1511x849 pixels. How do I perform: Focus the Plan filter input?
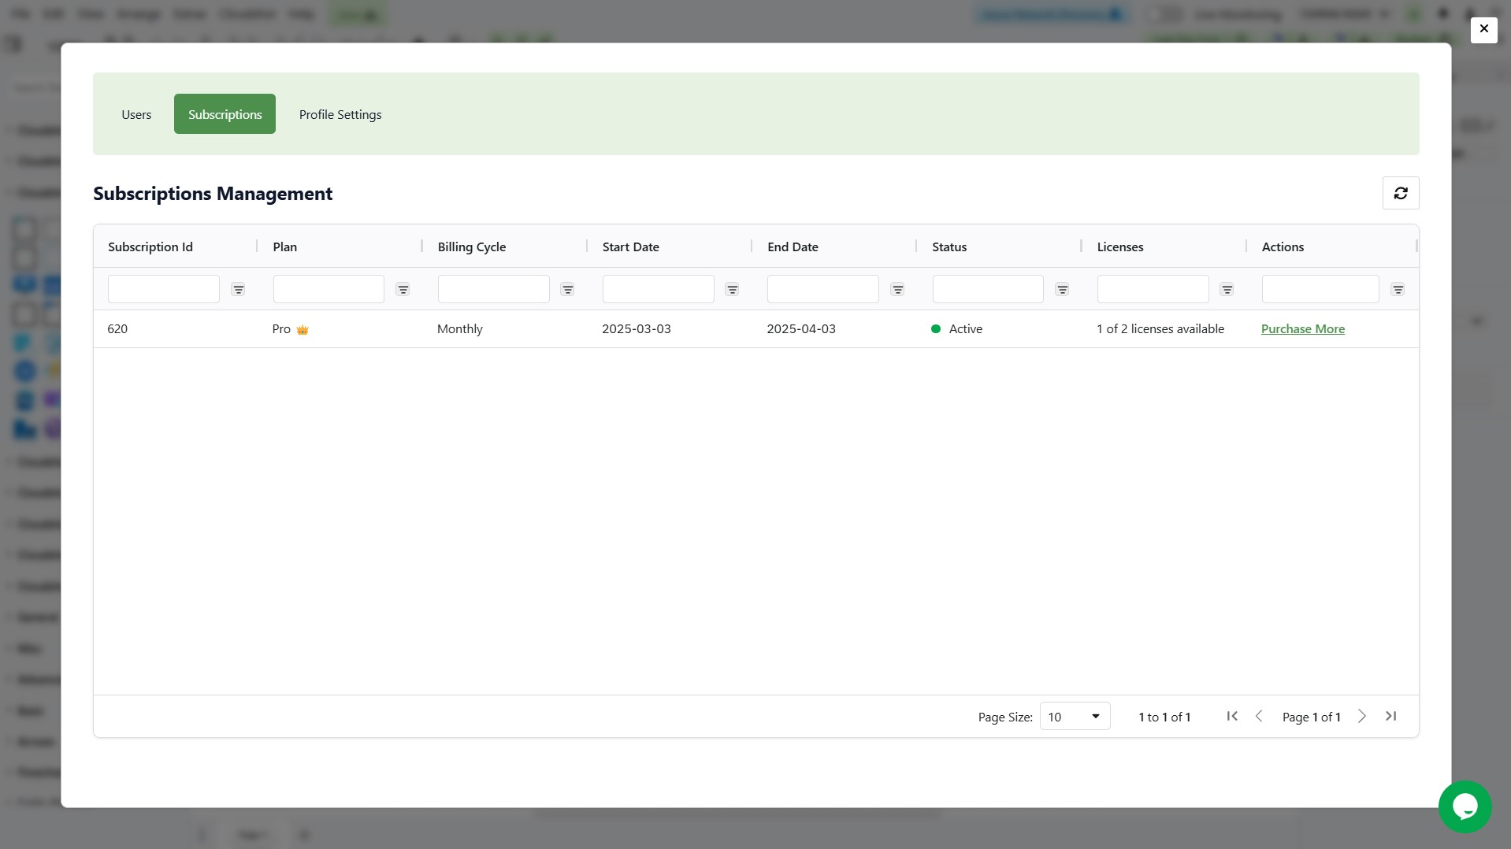(329, 289)
